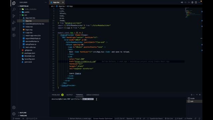
Task: Open the Manage gear icon
Action: tap(14, 114)
